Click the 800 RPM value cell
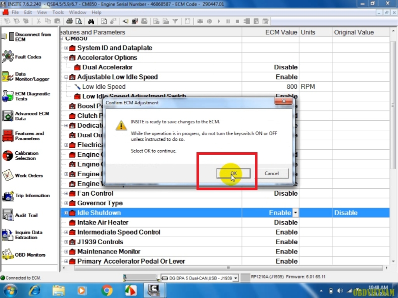The width and height of the screenshot is (398, 298). click(x=270, y=87)
